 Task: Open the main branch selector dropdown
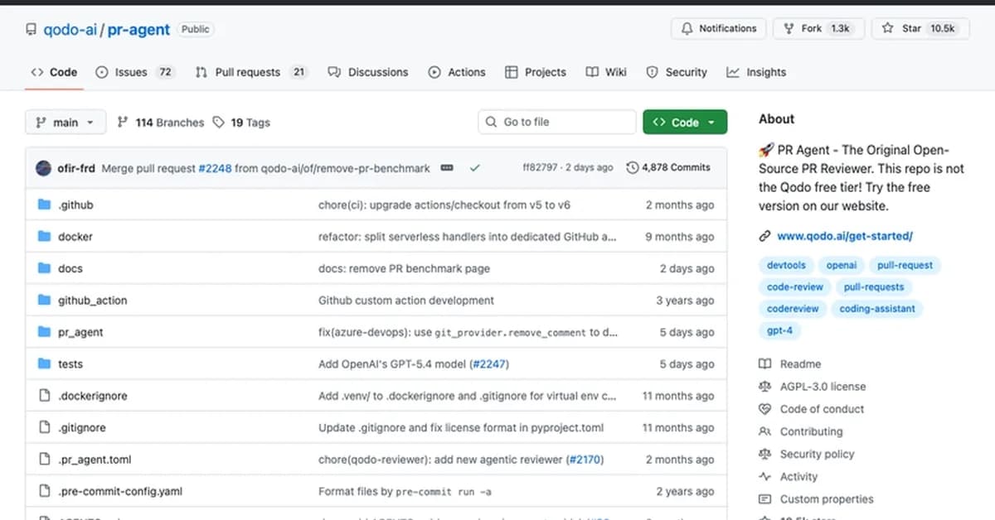65,122
